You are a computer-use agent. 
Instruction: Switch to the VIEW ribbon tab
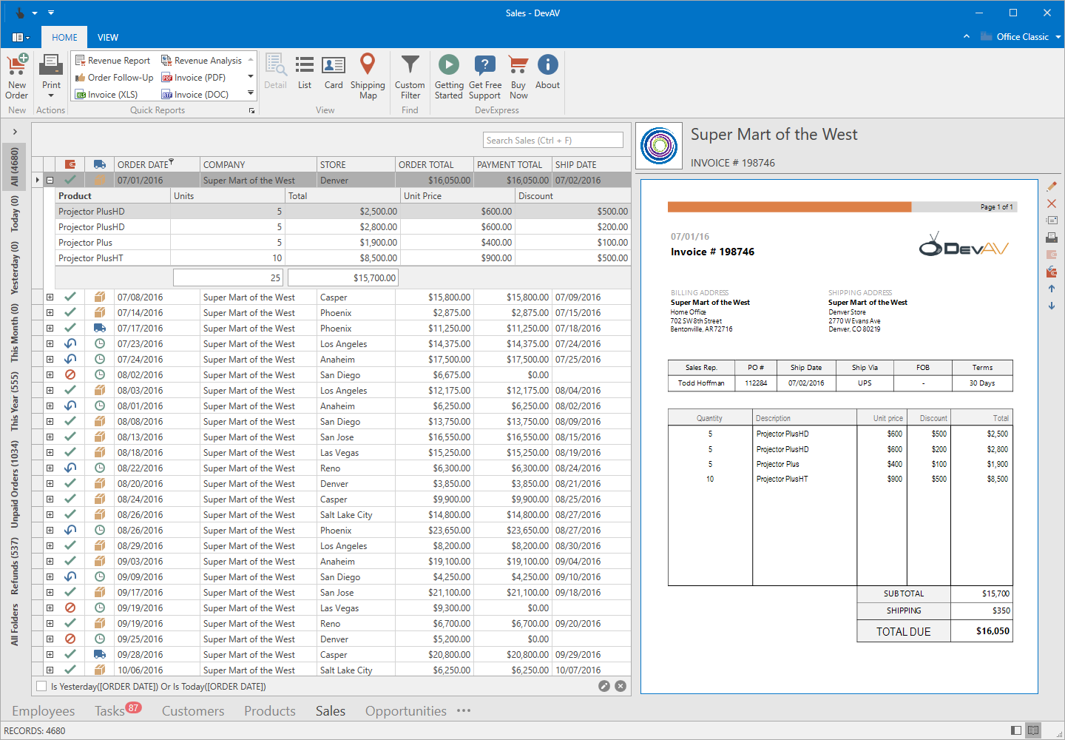(108, 37)
